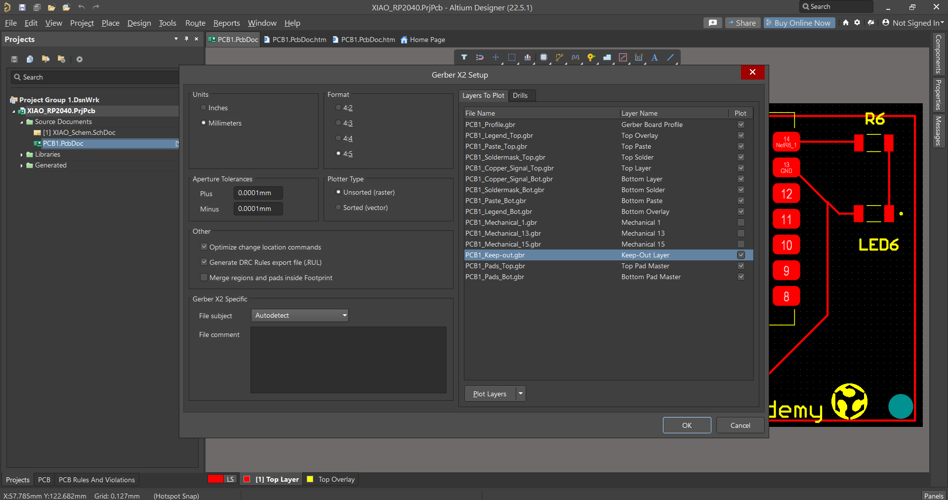Select the 4:3 format radio button
Screen dimensions: 948x500
click(338, 123)
